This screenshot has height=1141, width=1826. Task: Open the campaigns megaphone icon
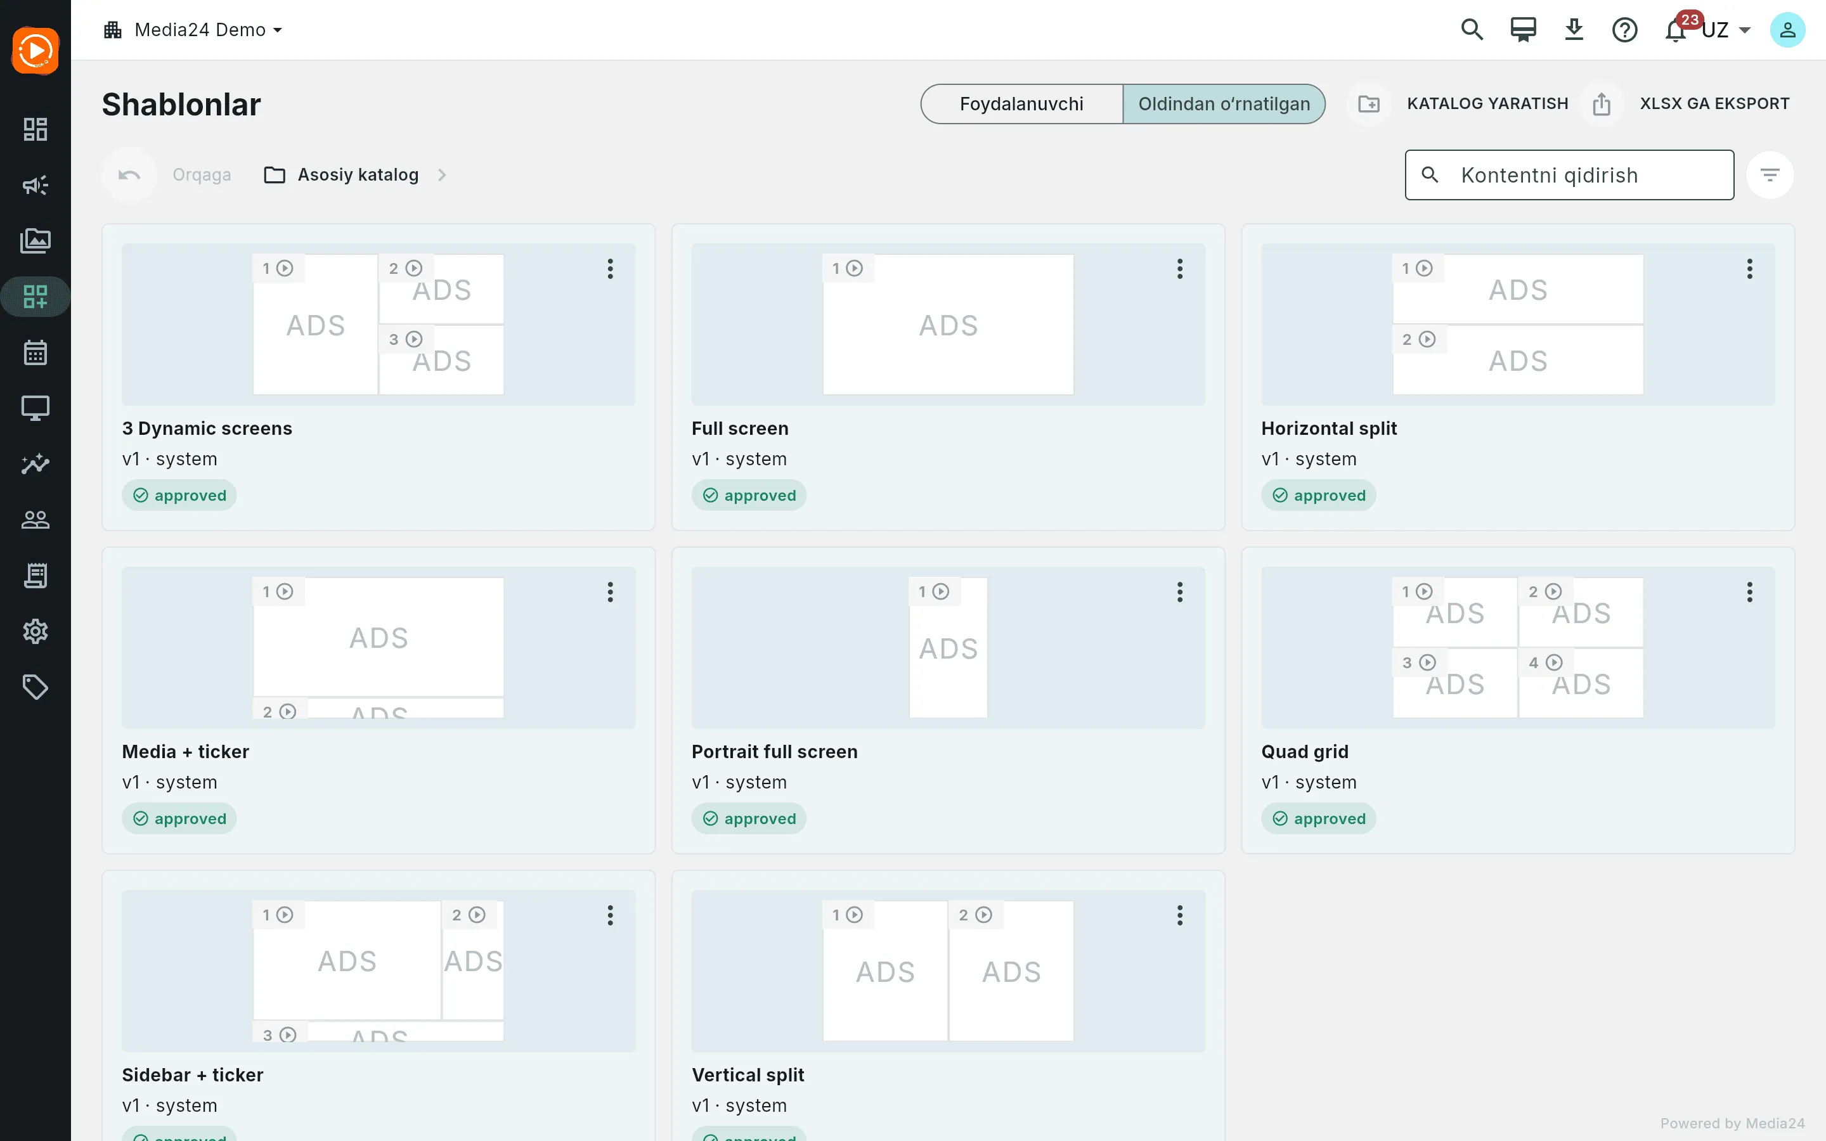click(36, 185)
